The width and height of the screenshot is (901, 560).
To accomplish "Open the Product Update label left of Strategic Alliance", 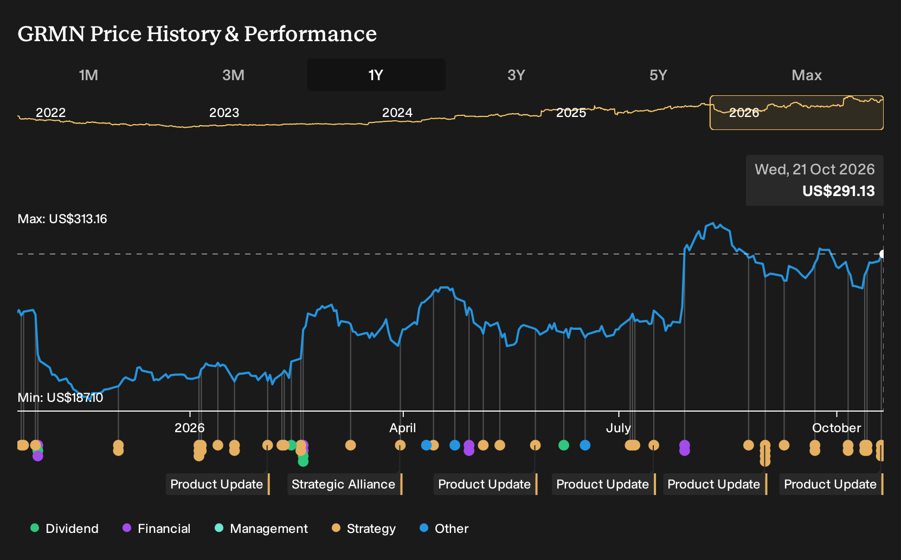I will click(218, 484).
